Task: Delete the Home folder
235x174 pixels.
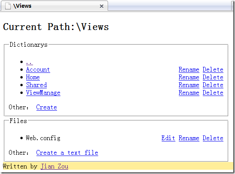Action: [x=213, y=77]
